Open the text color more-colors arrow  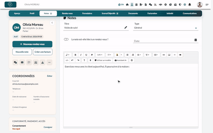point(121,55)
